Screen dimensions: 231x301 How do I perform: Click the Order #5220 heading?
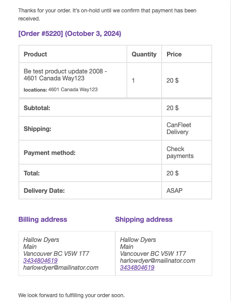pyautogui.click(x=70, y=34)
